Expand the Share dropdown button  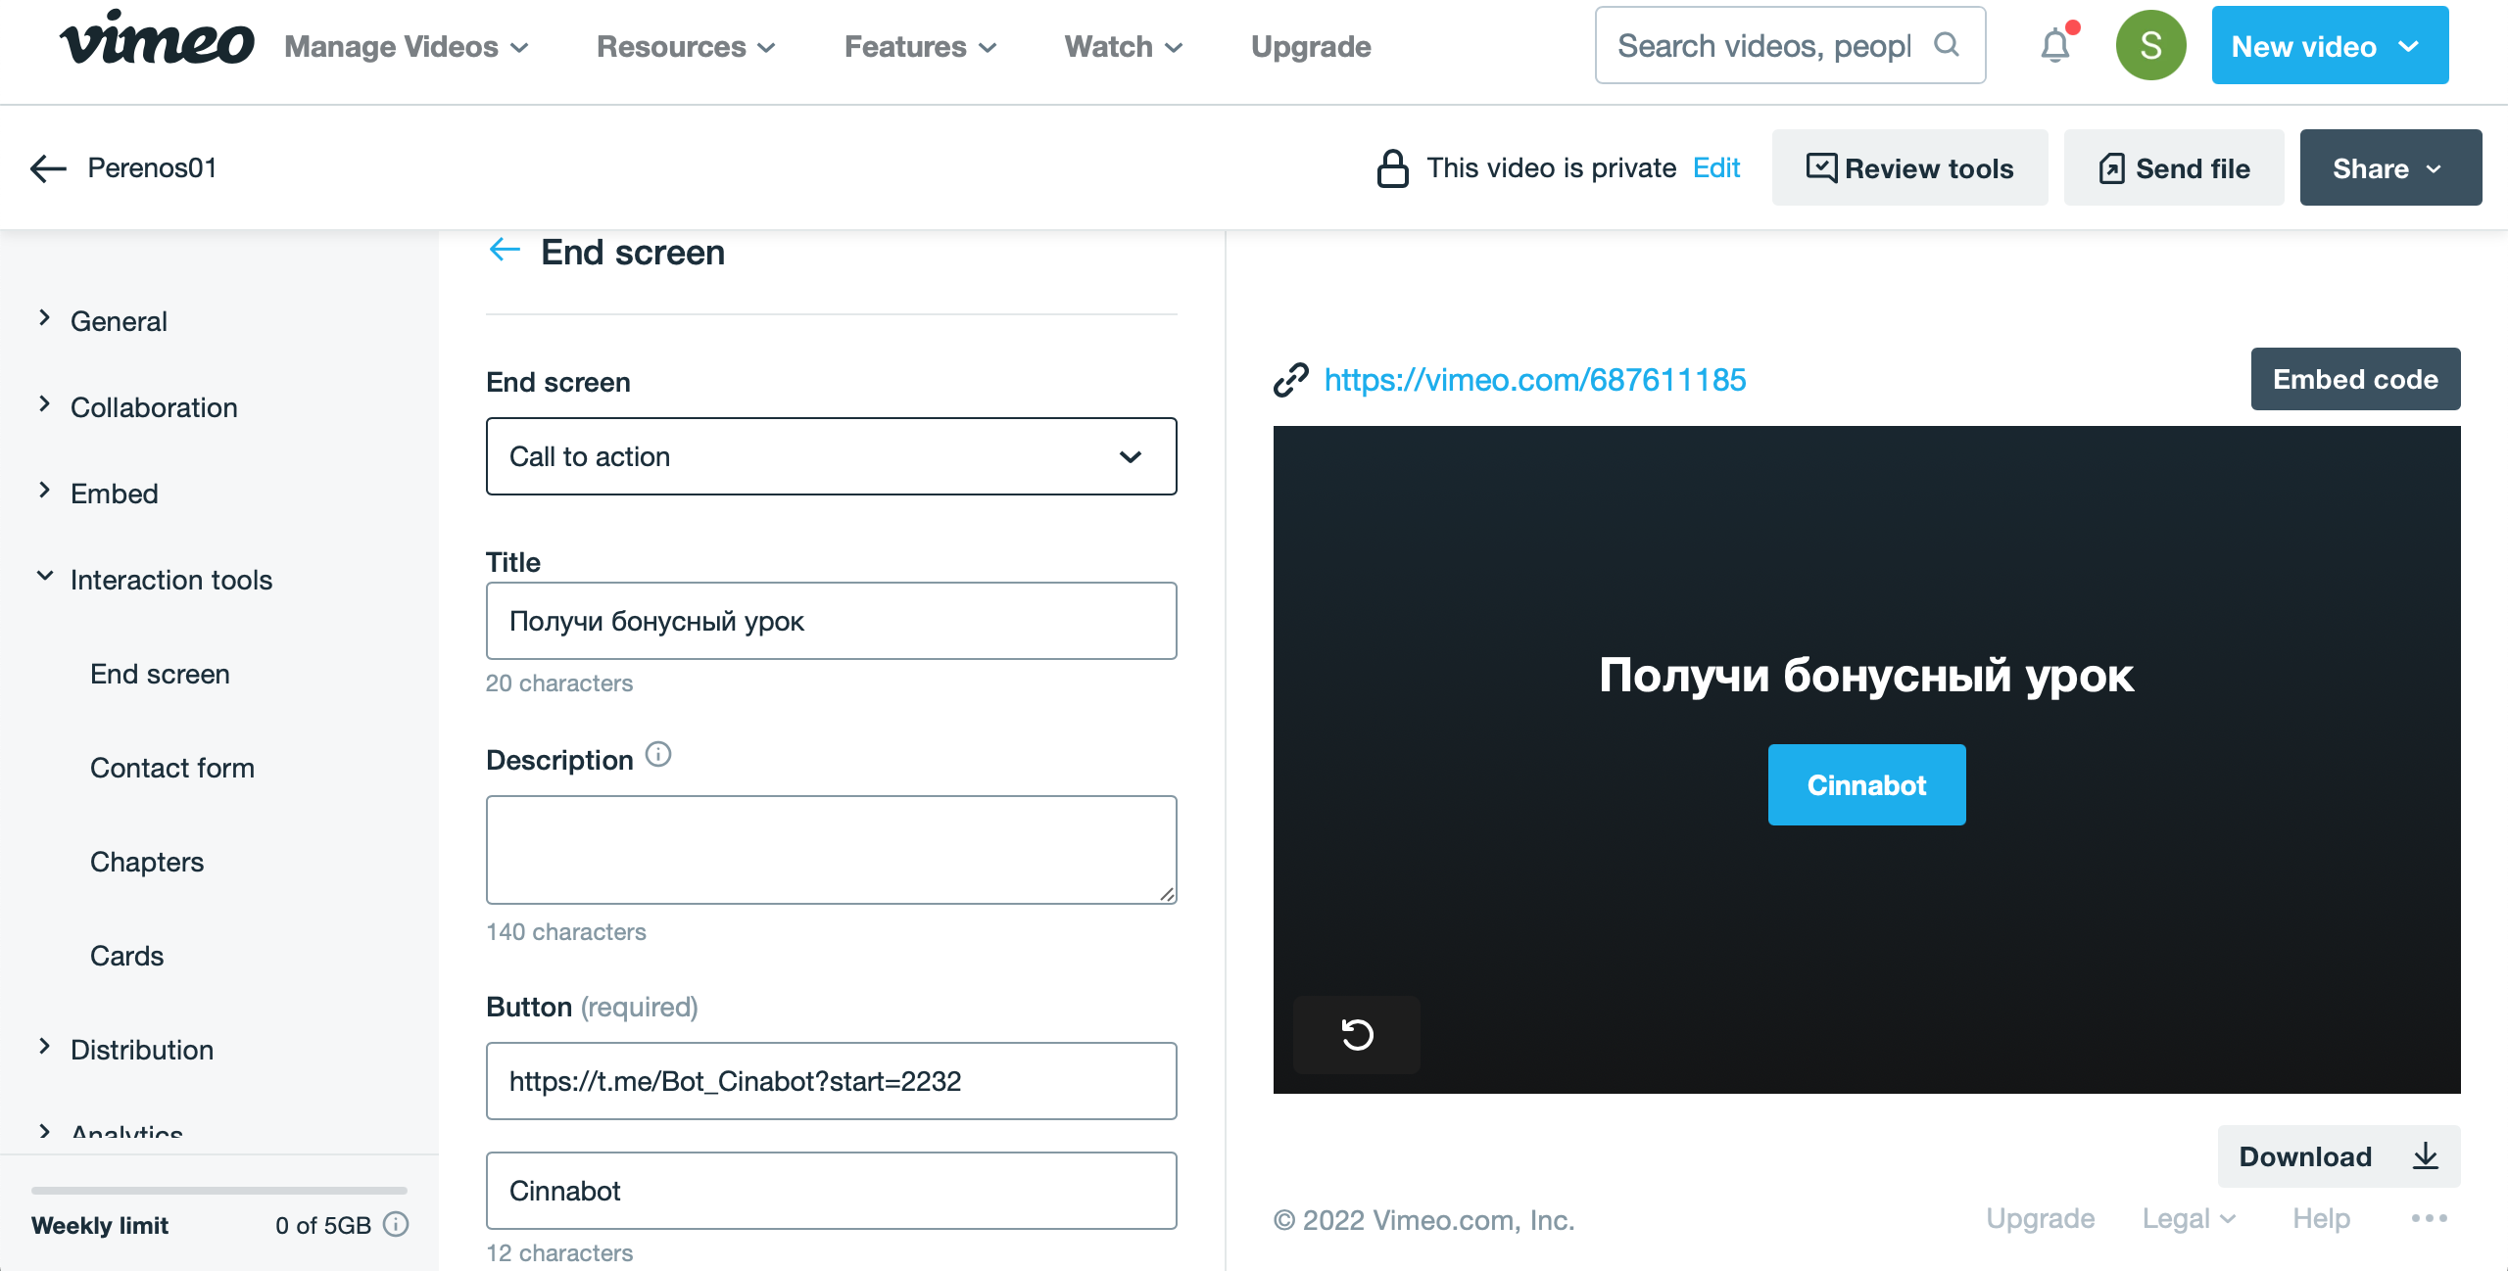click(2389, 168)
